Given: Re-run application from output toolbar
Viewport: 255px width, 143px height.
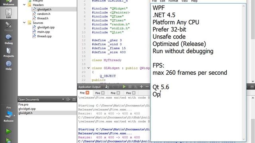Looking at the screenshot, I should pyautogui.click(x=124, y=87).
